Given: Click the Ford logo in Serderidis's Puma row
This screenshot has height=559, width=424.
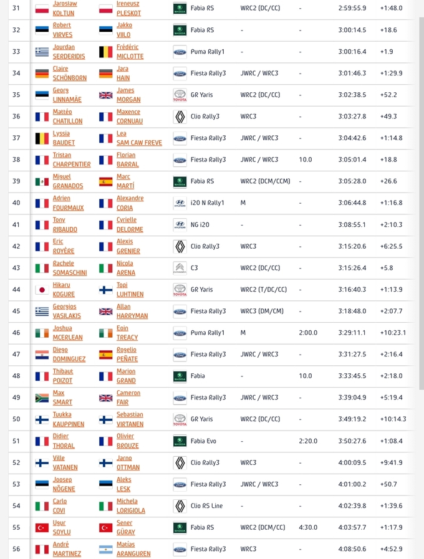Looking at the screenshot, I should click(x=180, y=52).
